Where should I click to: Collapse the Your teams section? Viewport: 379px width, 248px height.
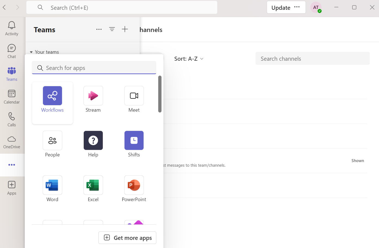45,52
